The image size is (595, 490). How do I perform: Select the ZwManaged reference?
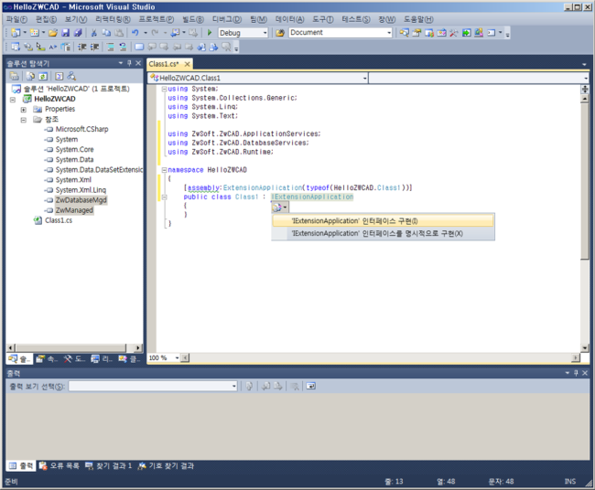click(x=74, y=210)
